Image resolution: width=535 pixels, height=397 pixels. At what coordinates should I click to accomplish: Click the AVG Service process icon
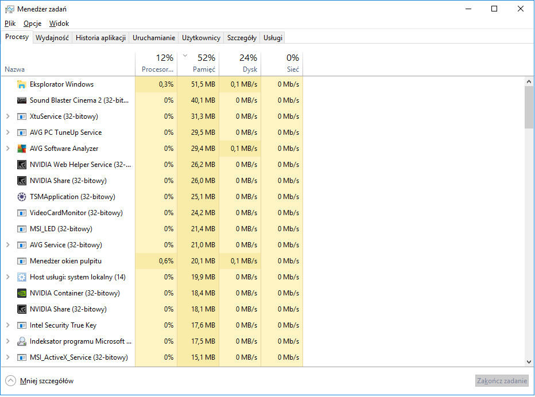click(x=21, y=245)
